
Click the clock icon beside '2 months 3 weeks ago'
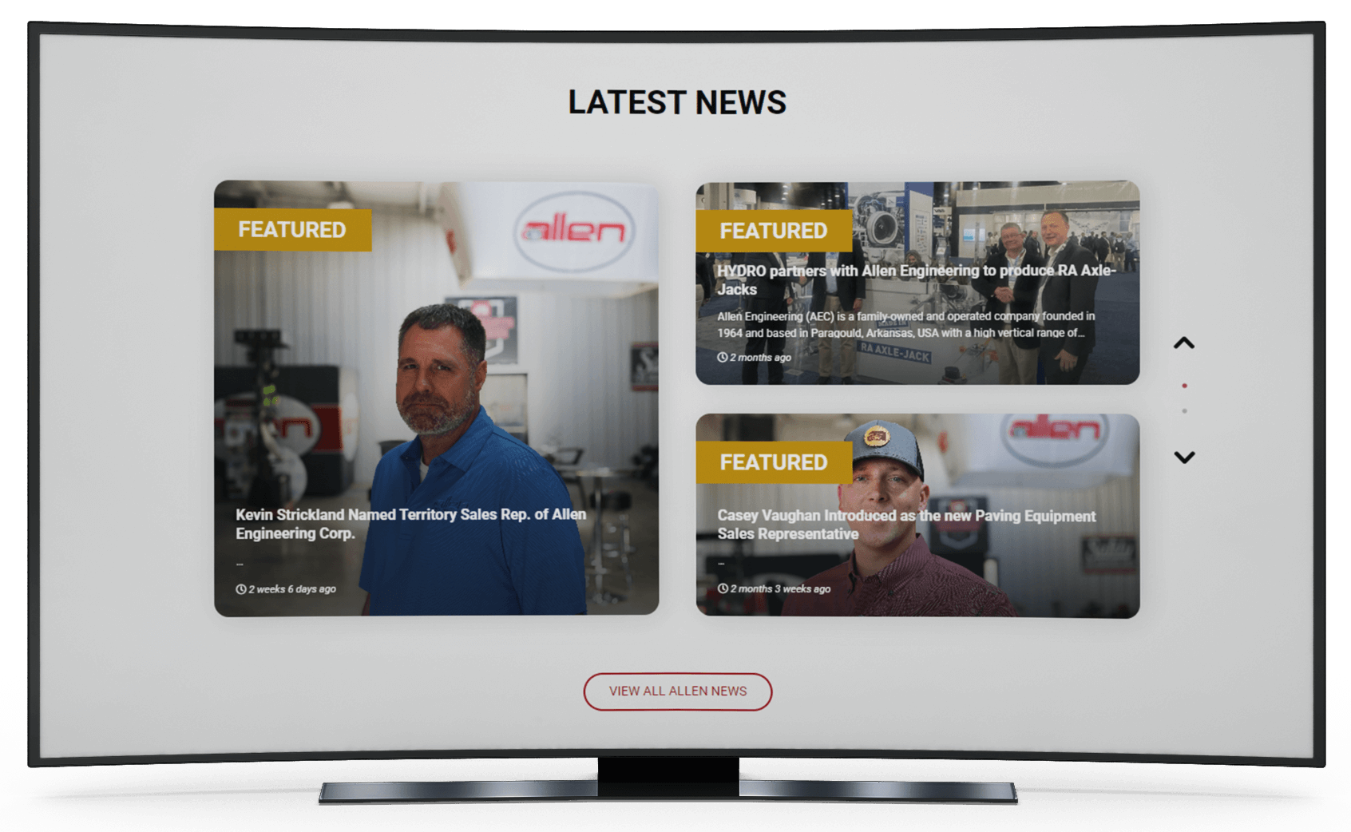(x=722, y=588)
